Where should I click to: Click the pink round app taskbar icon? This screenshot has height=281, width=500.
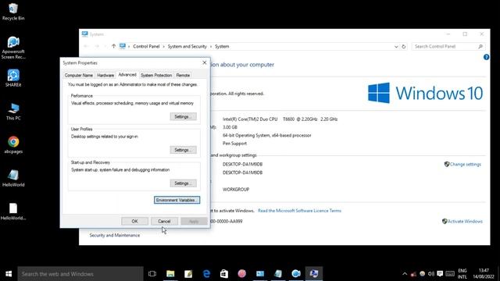[x=242, y=274]
